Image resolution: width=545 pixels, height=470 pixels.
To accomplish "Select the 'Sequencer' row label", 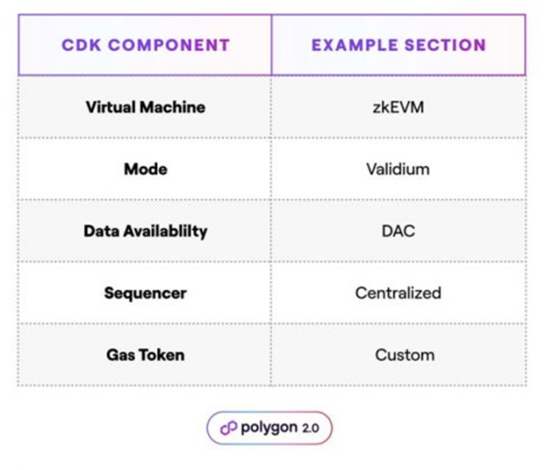I will point(145,293).
